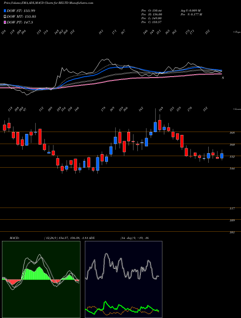Image resolution: width=241 pixels, height=318 pixels.
Task: Click the 'Pre O: 156.44' value
Action: [x=151, y=10]
